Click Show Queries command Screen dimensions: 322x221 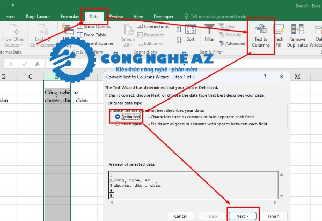tap(94, 26)
